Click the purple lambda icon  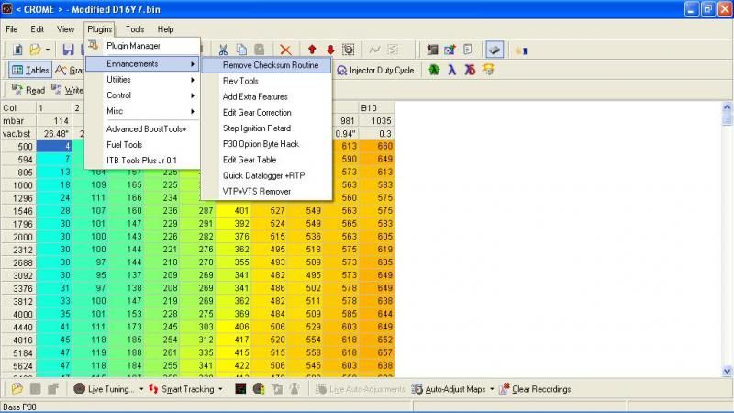(451, 70)
